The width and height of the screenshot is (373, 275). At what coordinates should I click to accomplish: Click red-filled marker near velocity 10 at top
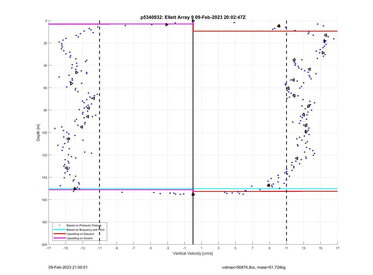279,26
